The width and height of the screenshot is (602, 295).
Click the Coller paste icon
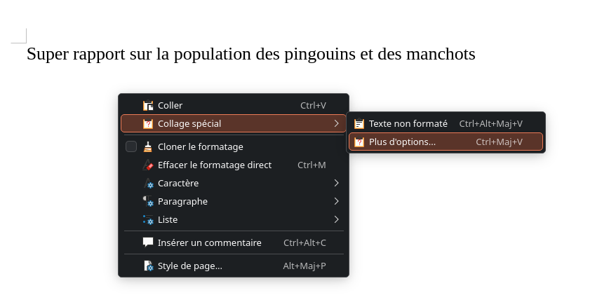coord(148,106)
